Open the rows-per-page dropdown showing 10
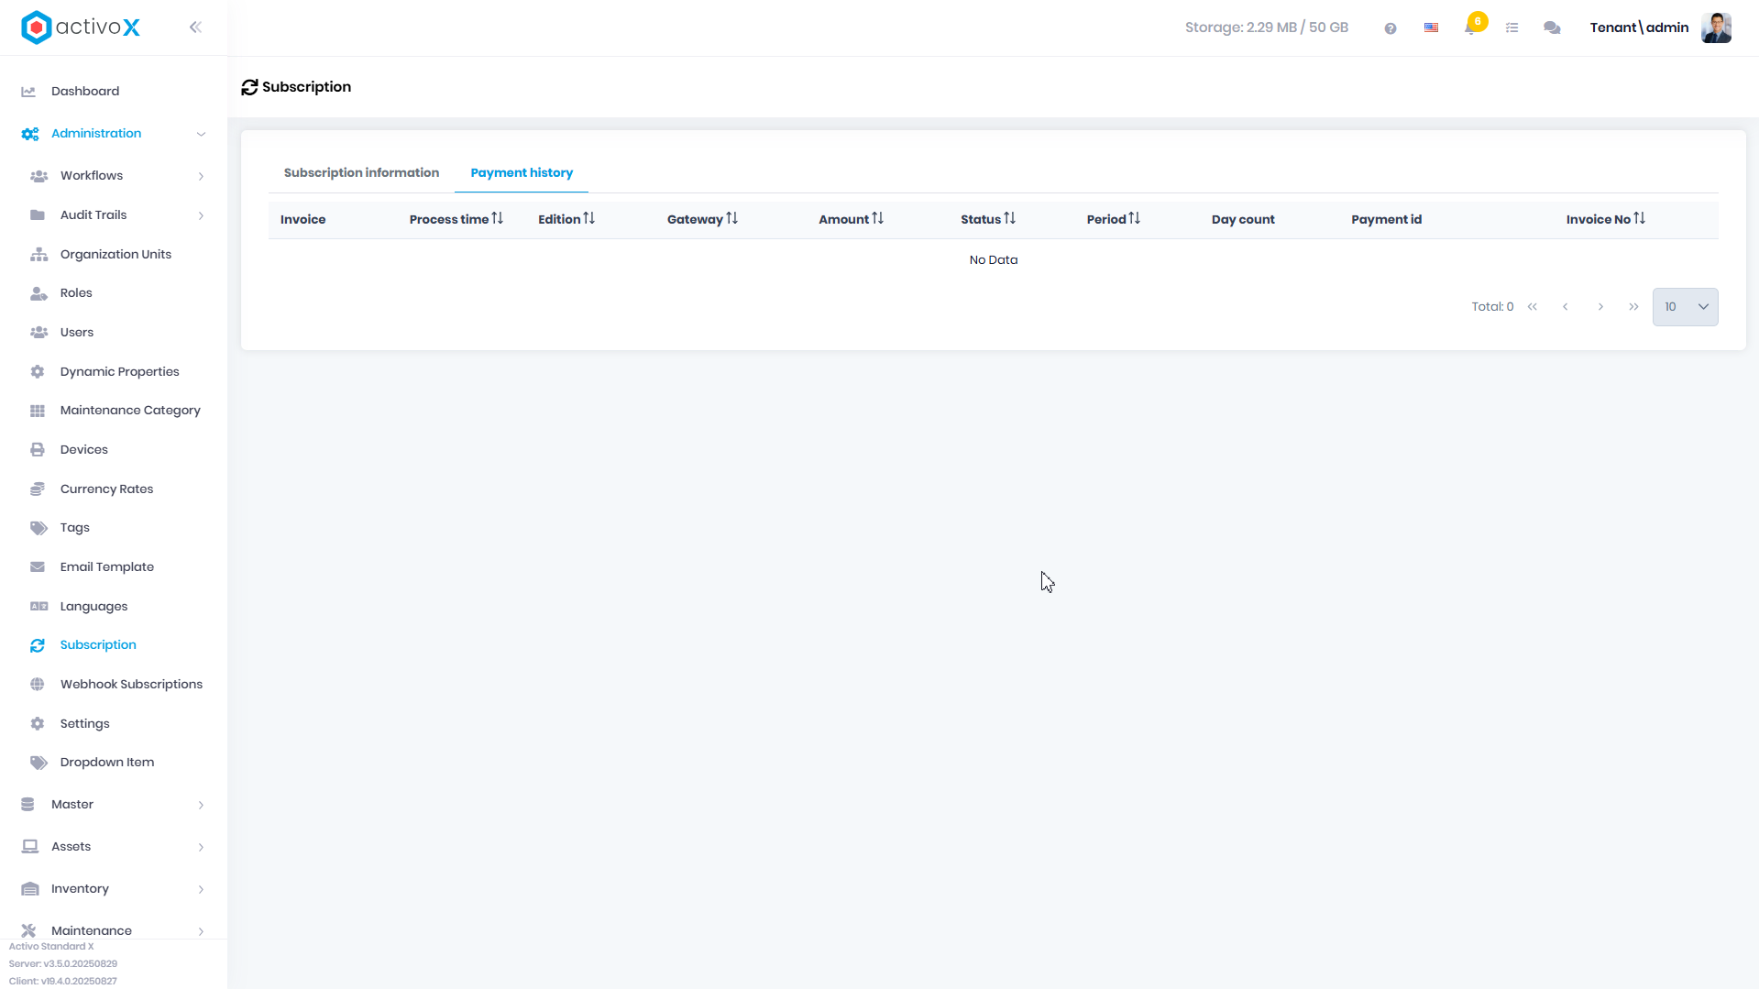The width and height of the screenshot is (1759, 989). pyautogui.click(x=1685, y=307)
